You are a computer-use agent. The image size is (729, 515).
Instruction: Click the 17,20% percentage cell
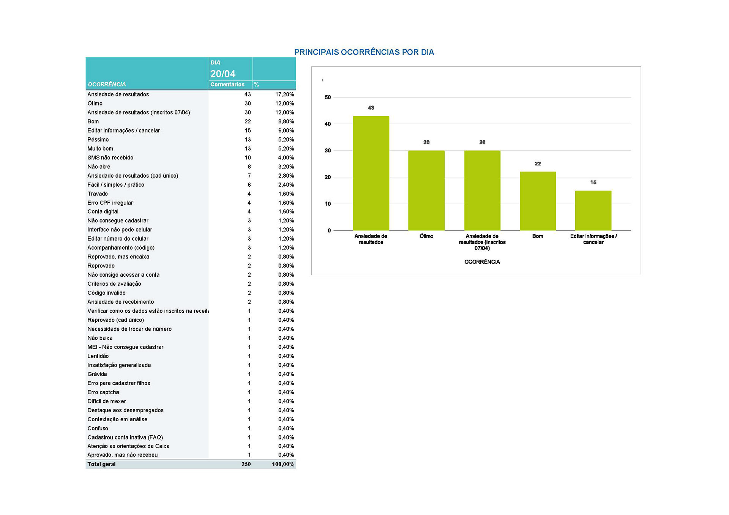pos(284,94)
